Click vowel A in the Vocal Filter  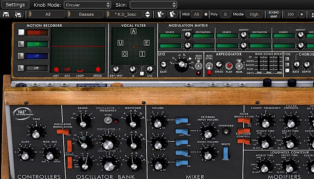tap(134, 31)
